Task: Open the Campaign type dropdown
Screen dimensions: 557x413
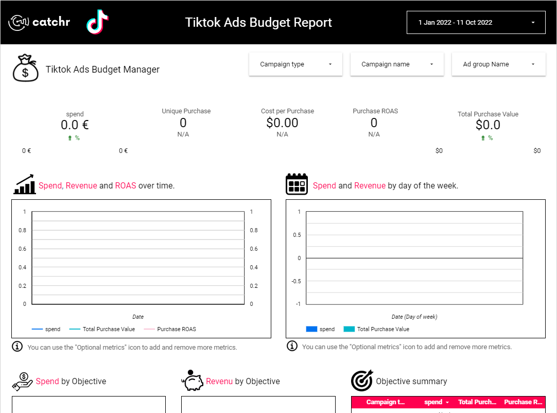Action: (295, 64)
